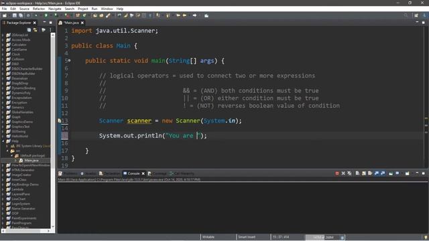Expand the OOP project node
The height and width of the screenshot is (241, 429).
point(3,214)
